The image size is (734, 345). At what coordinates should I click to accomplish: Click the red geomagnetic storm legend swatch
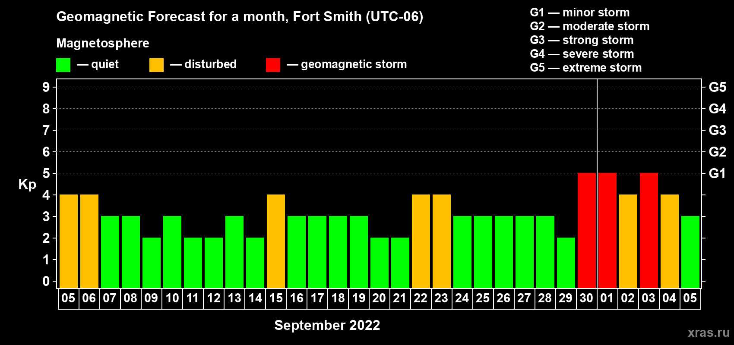[x=273, y=65]
